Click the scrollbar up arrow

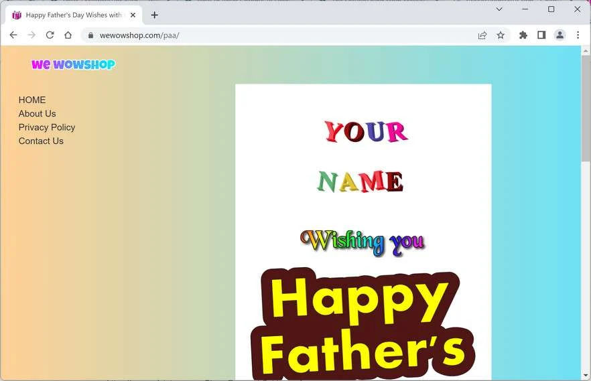[x=586, y=50]
